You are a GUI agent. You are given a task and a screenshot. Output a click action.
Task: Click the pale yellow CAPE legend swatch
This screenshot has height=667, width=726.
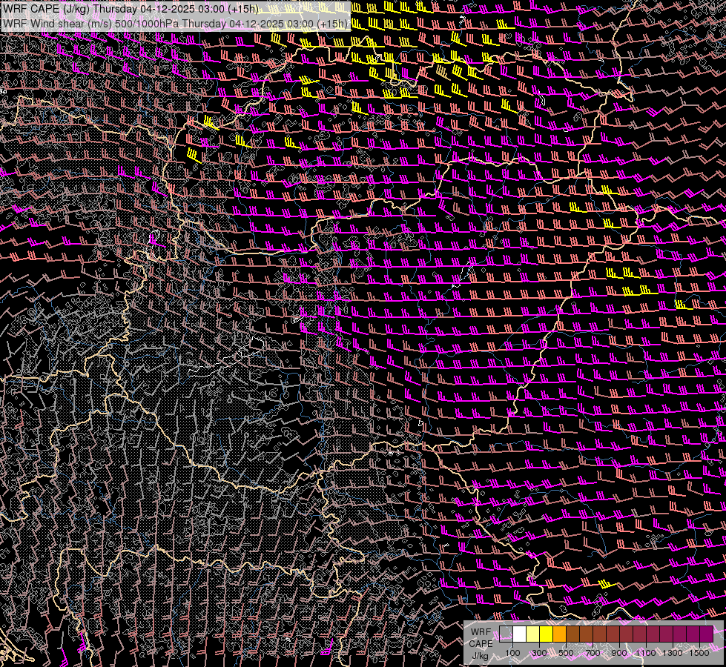(533, 634)
